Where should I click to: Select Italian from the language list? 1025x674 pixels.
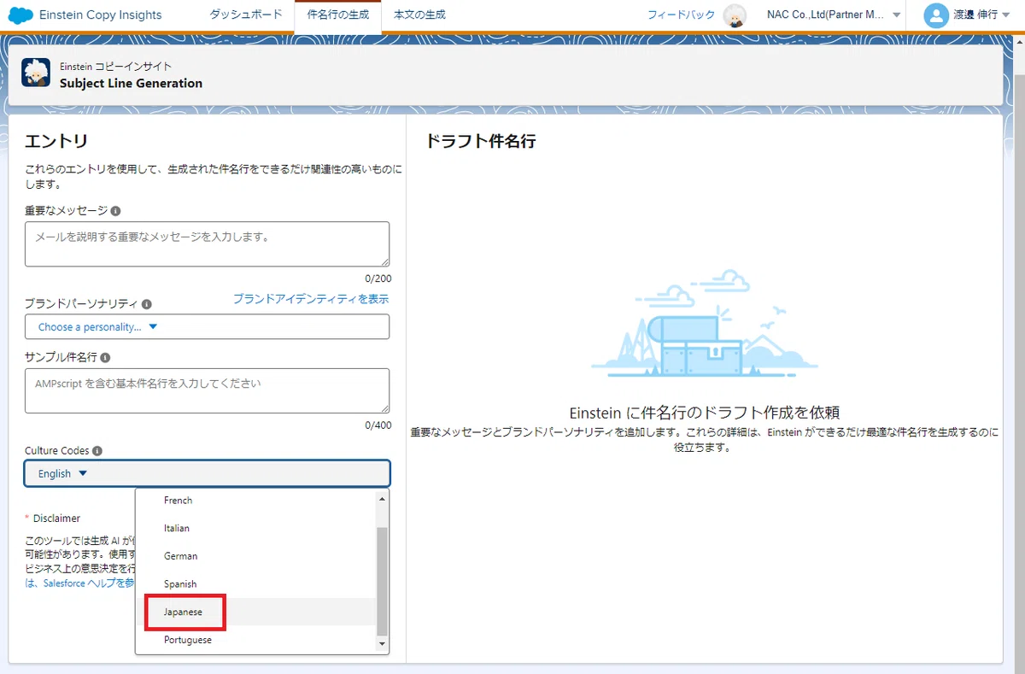(256, 529)
